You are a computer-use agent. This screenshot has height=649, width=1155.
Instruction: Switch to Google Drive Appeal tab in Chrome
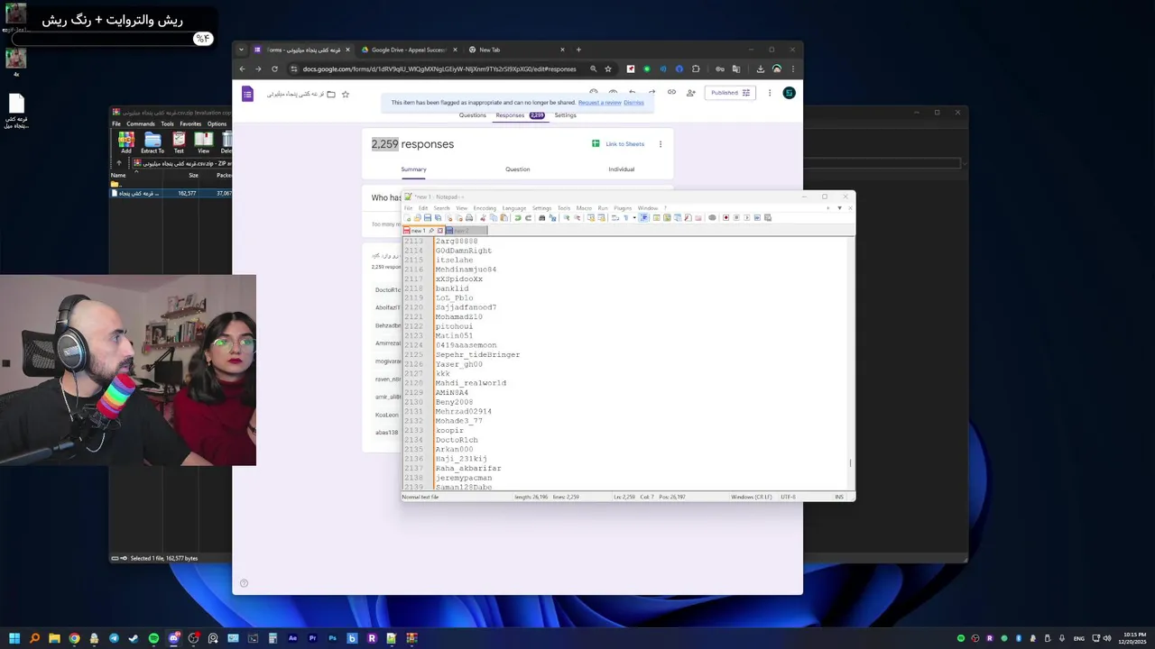[x=409, y=50]
